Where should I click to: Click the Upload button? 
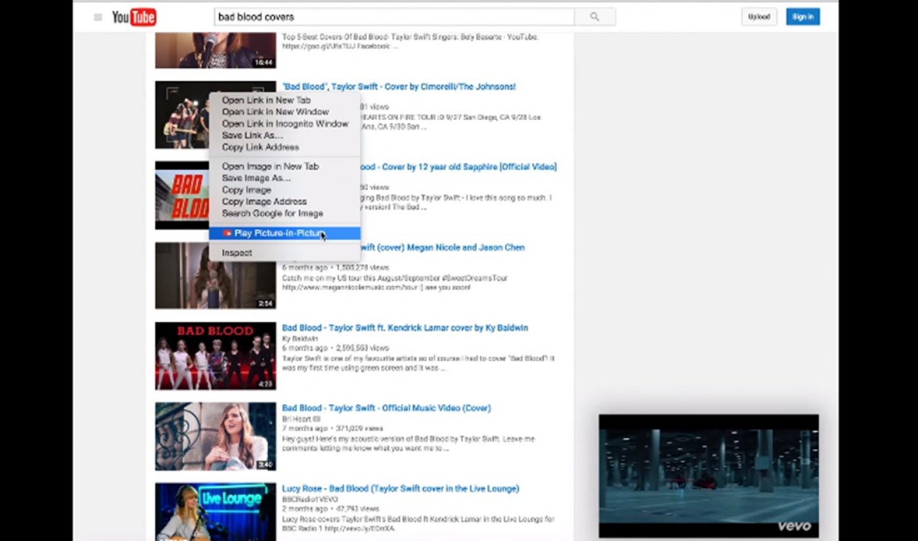(x=759, y=16)
